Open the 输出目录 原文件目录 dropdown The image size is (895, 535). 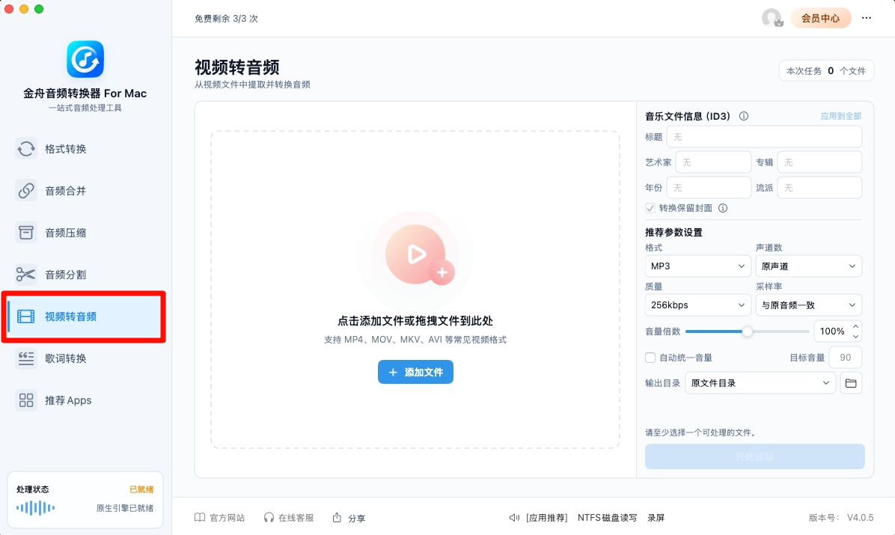[x=760, y=383]
